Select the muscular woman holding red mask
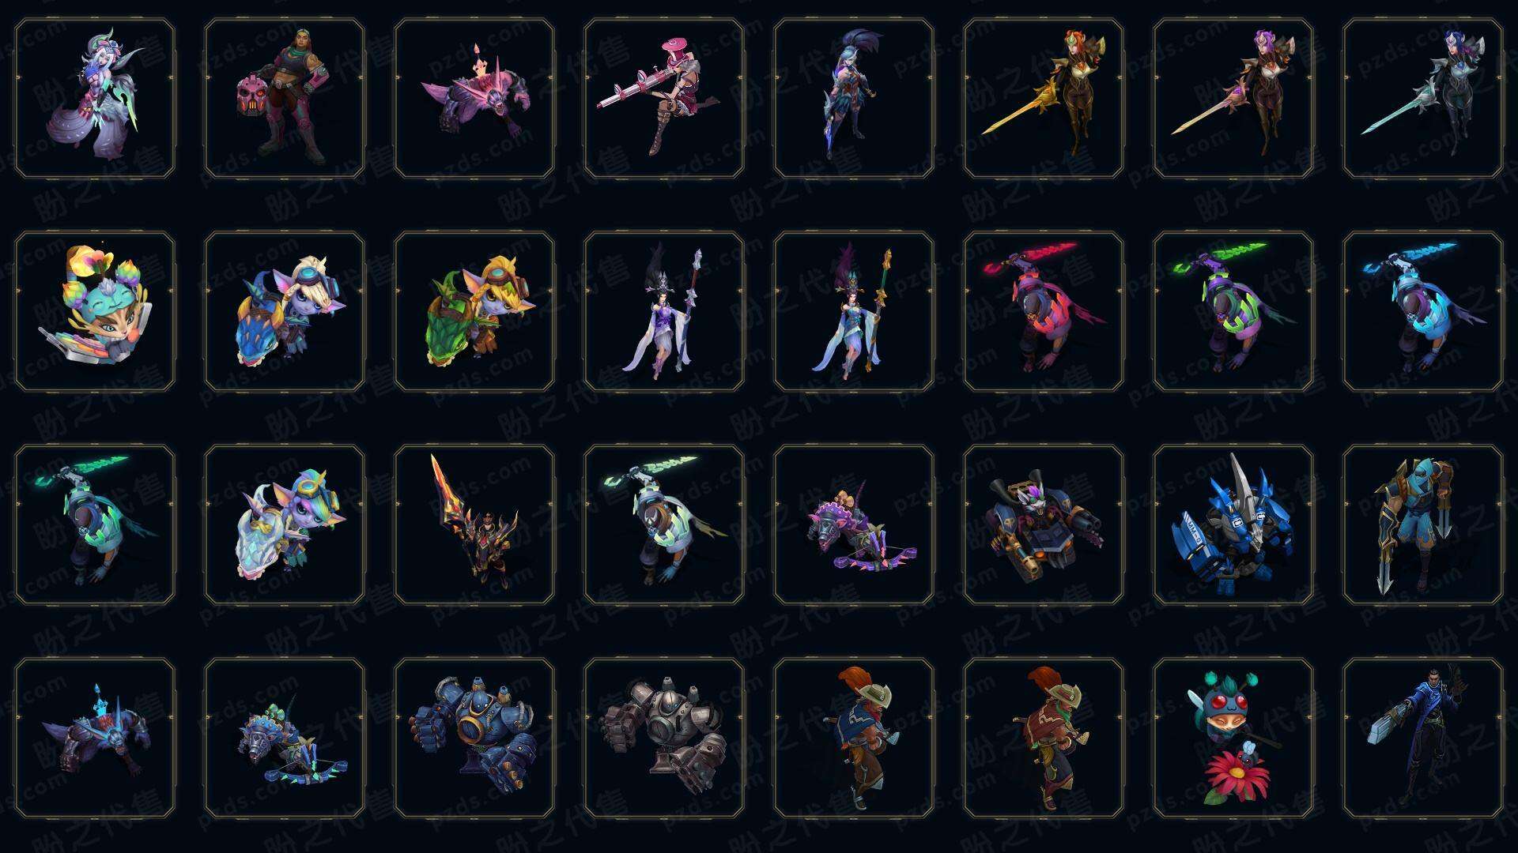 click(285, 99)
